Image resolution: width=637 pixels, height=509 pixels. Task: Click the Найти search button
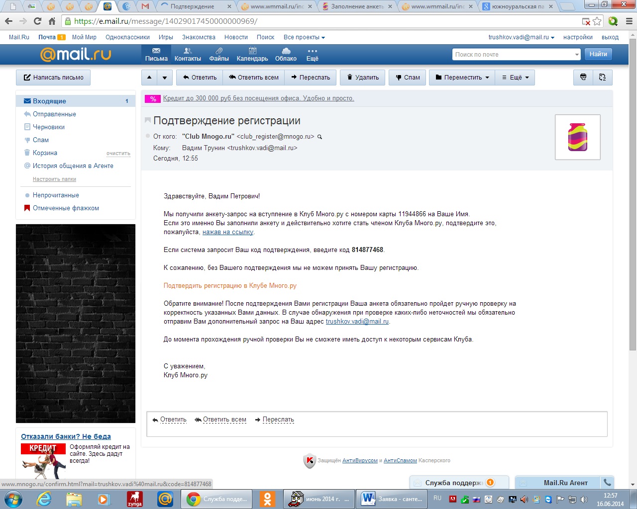[598, 54]
